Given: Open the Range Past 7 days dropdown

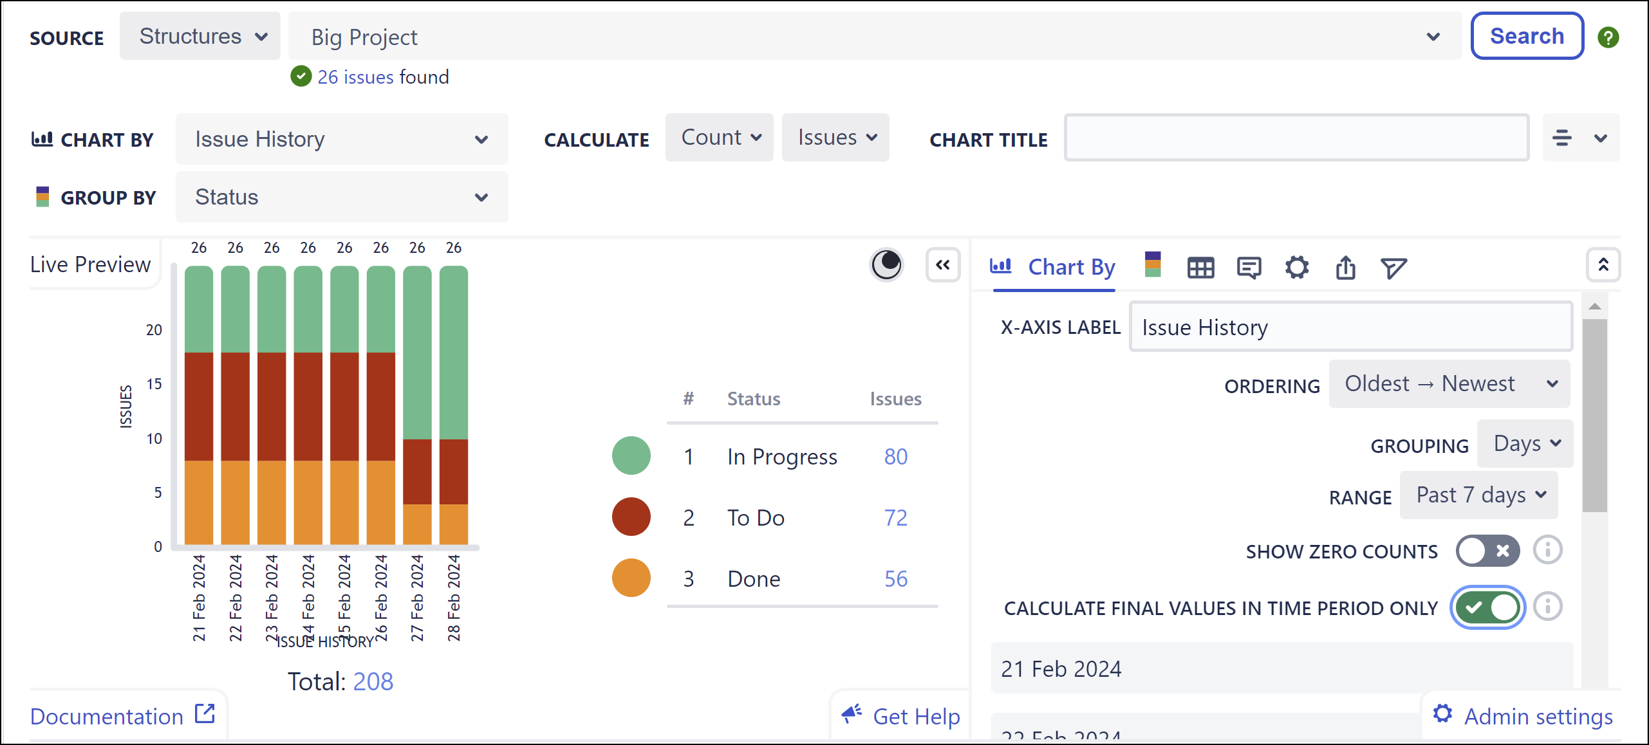Looking at the screenshot, I should tap(1478, 495).
